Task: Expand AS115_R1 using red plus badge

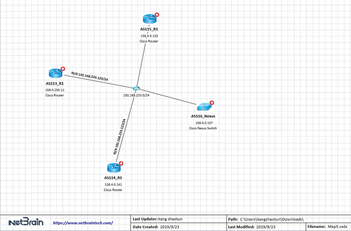Action: click(157, 15)
